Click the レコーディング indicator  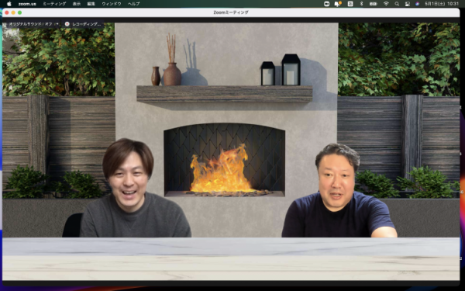pos(84,24)
